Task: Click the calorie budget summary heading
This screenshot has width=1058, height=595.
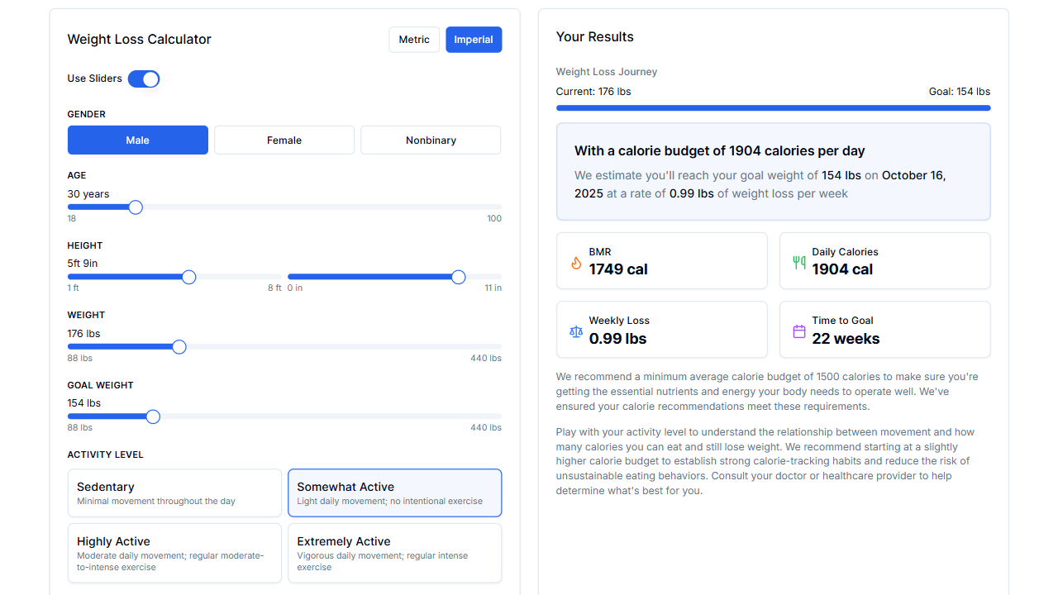Action: [720, 151]
